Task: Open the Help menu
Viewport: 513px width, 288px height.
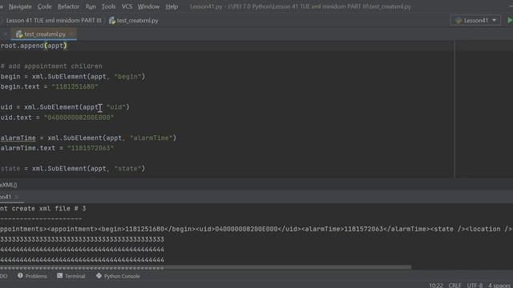Action: 172,6
